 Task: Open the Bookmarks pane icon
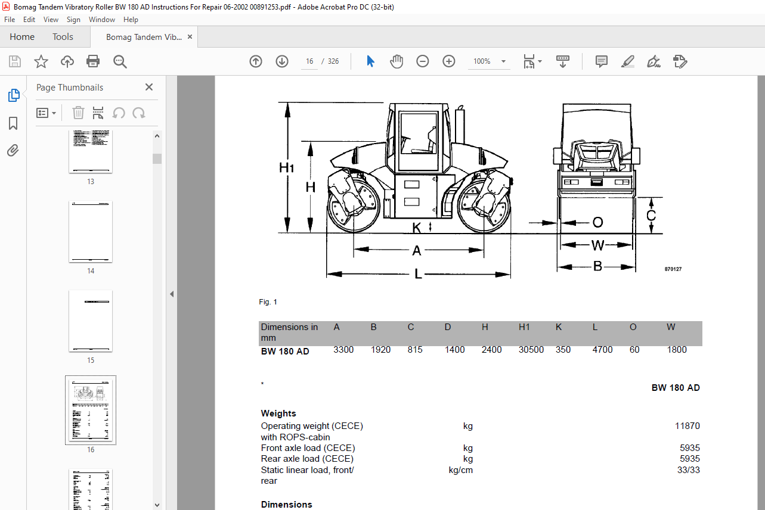click(x=13, y=123)
